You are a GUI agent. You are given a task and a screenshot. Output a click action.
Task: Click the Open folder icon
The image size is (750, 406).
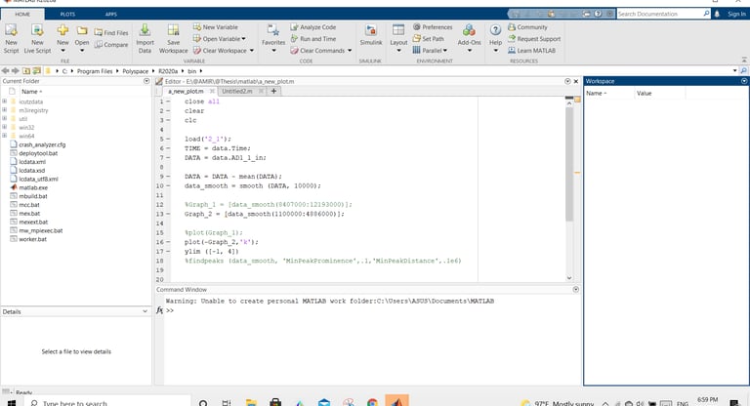click(x=82, y=31)
